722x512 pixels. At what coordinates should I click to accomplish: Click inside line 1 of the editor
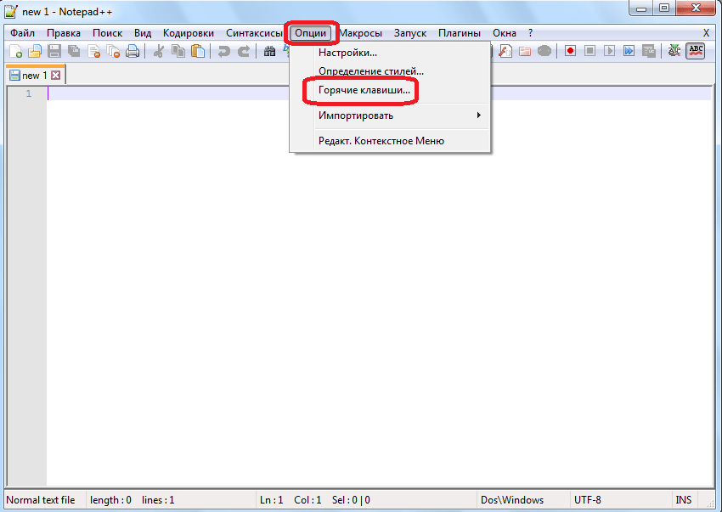340,93
